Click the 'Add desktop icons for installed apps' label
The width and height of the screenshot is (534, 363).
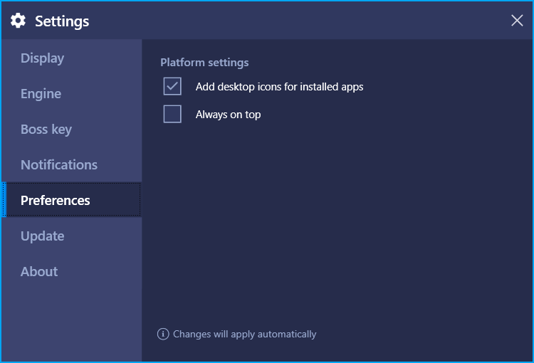tap(279, 87)
